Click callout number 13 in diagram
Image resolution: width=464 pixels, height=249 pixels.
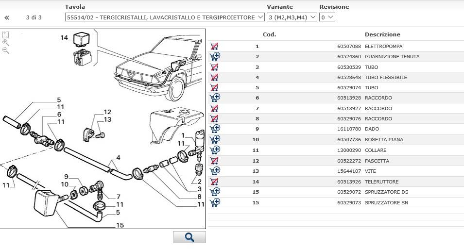(107, 119)
